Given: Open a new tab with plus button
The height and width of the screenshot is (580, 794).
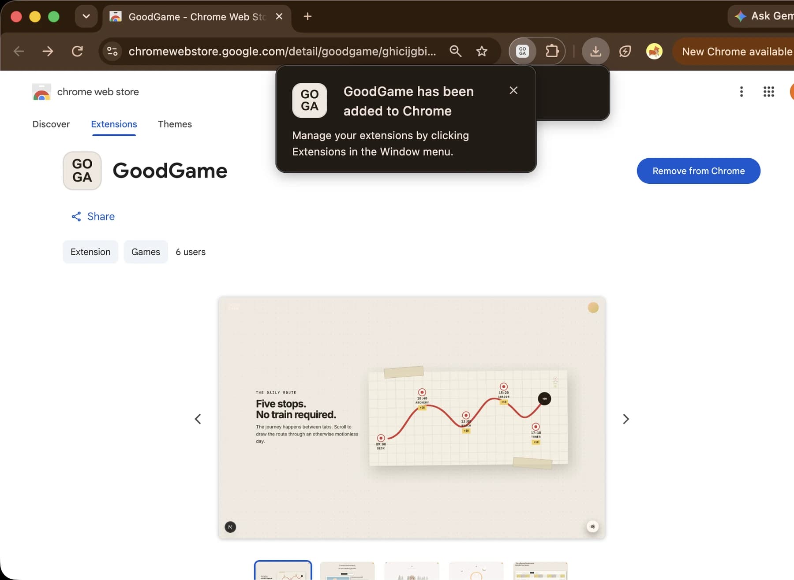Looking at the screenshot, I should coord(307,17).
